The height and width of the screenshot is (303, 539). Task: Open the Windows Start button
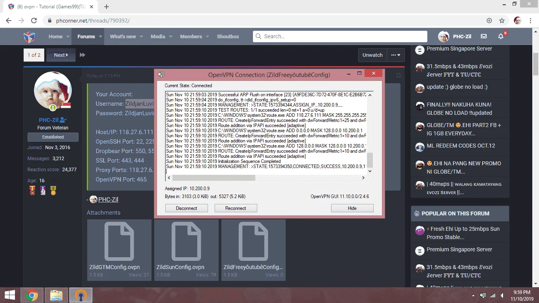click(10, 295)
